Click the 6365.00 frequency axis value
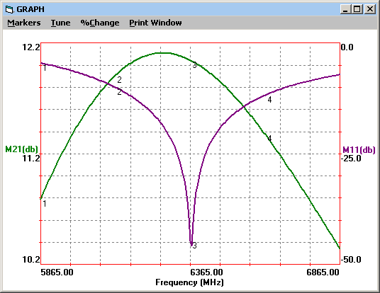This screenshot has height=293, width=380. point(206,272)
